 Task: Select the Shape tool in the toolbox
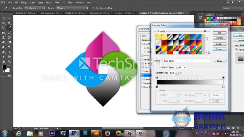pyautogui.click(x=9, y=57)
